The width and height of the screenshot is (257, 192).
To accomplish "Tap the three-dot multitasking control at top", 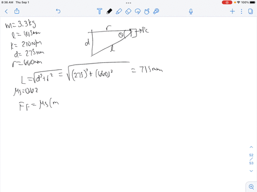I will click(128, 3).
